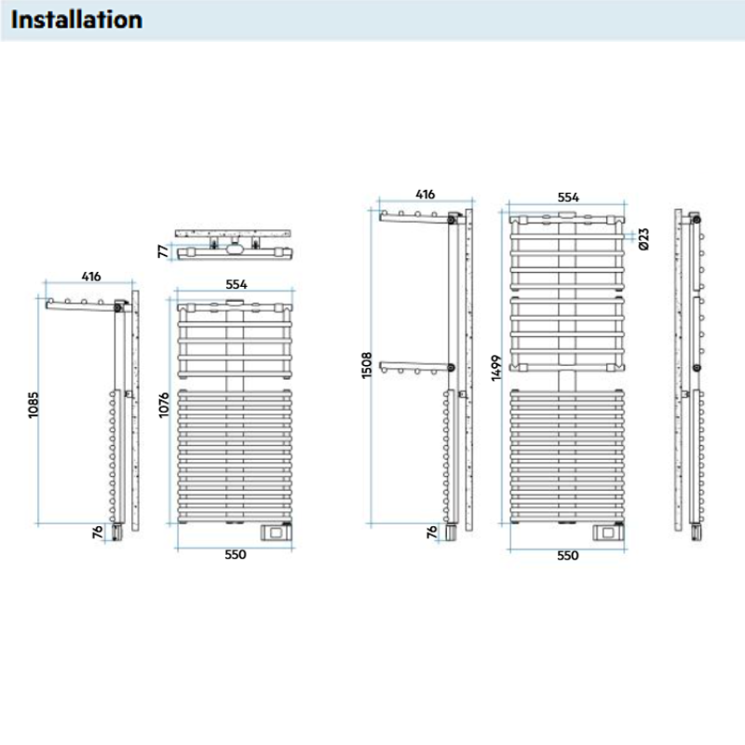Click the top-view drawing beside the 77 label
This screenshot has width=745, height=745.
[233, 241]
